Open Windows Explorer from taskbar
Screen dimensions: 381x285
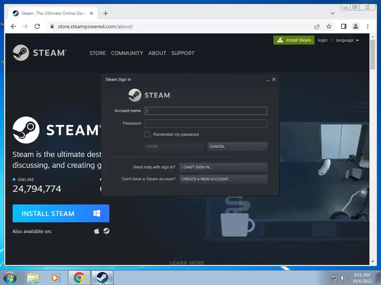pos(33,278)
